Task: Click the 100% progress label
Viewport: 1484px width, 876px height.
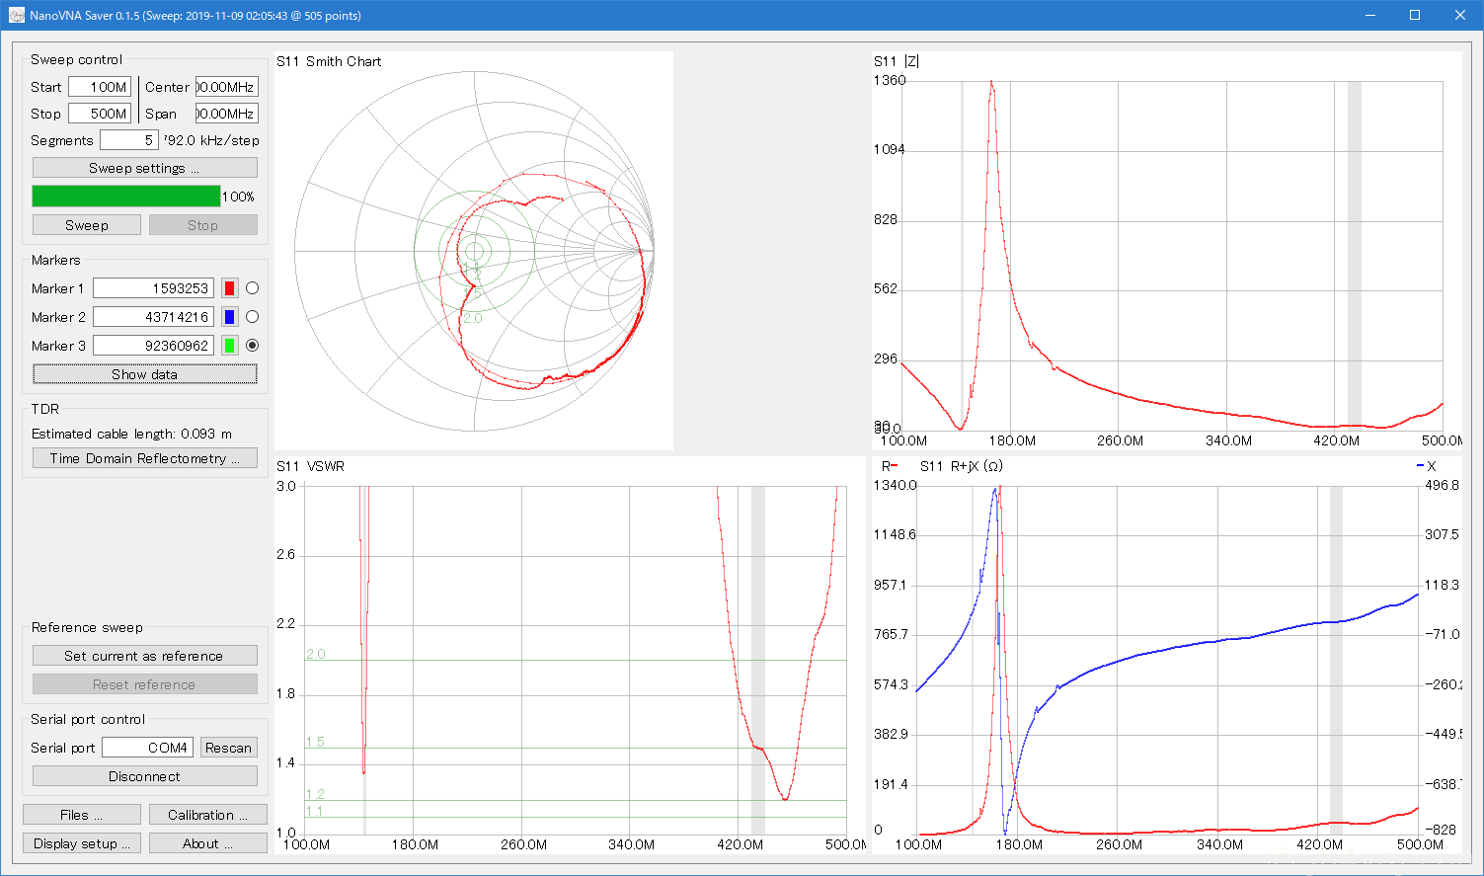Action: click(239, 197)
